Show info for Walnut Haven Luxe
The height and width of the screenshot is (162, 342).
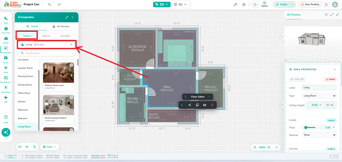coord(71,65)
